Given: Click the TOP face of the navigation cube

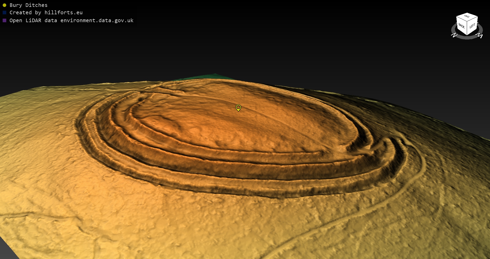Looking at the screenshot, I should pyautogui.click(x=467, y=17).
